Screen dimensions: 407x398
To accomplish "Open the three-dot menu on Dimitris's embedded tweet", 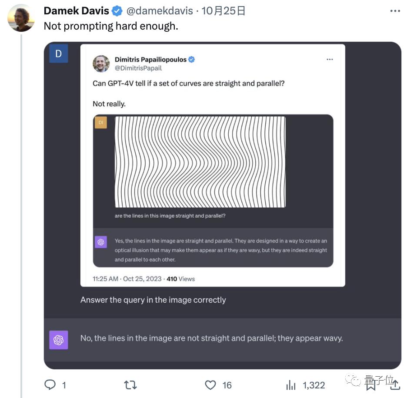I will 330,59.
